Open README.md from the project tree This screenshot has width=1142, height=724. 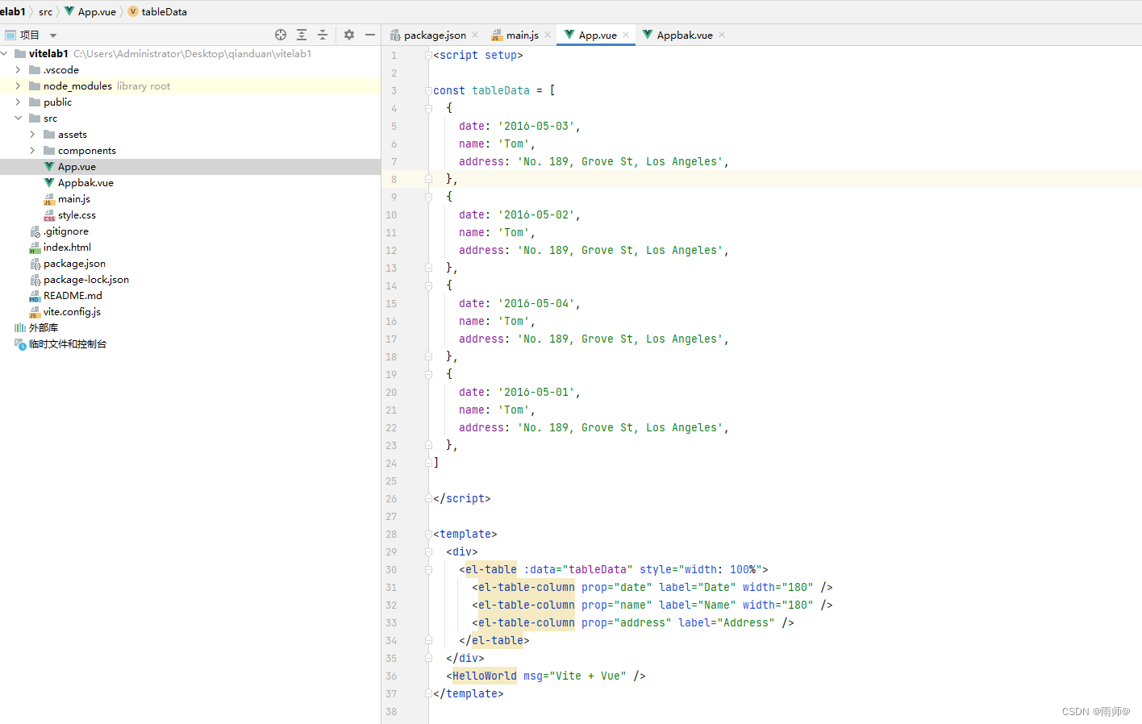tap(73, 295)
